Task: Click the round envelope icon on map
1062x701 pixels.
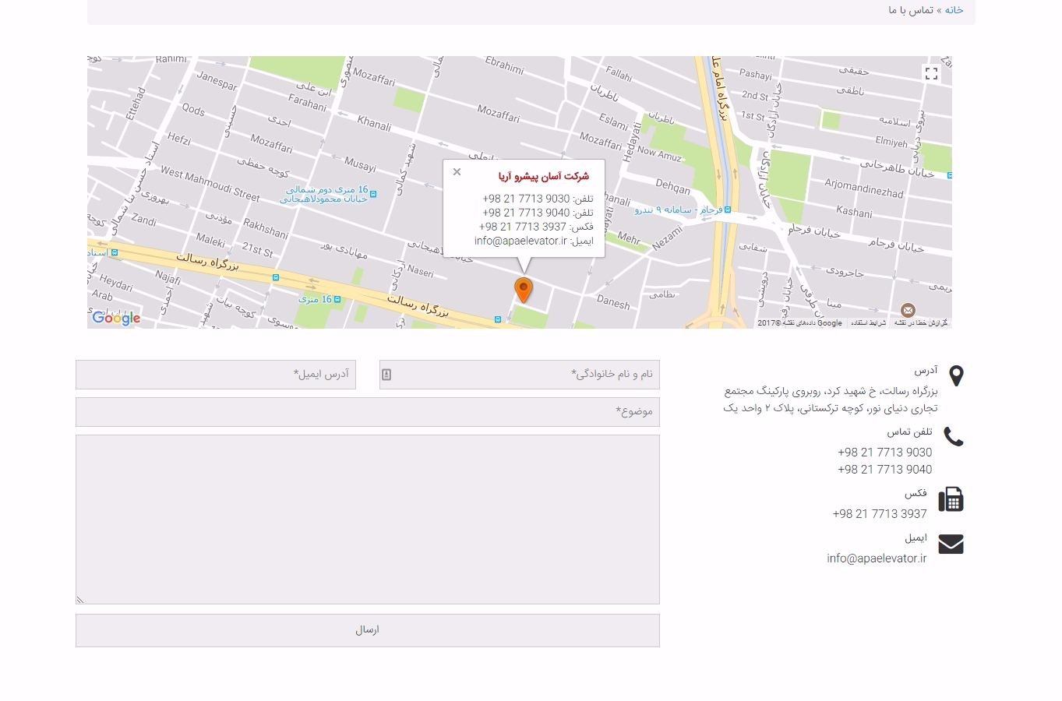Action: [x=908, y=310]
